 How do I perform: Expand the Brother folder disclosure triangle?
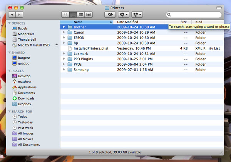64,27
